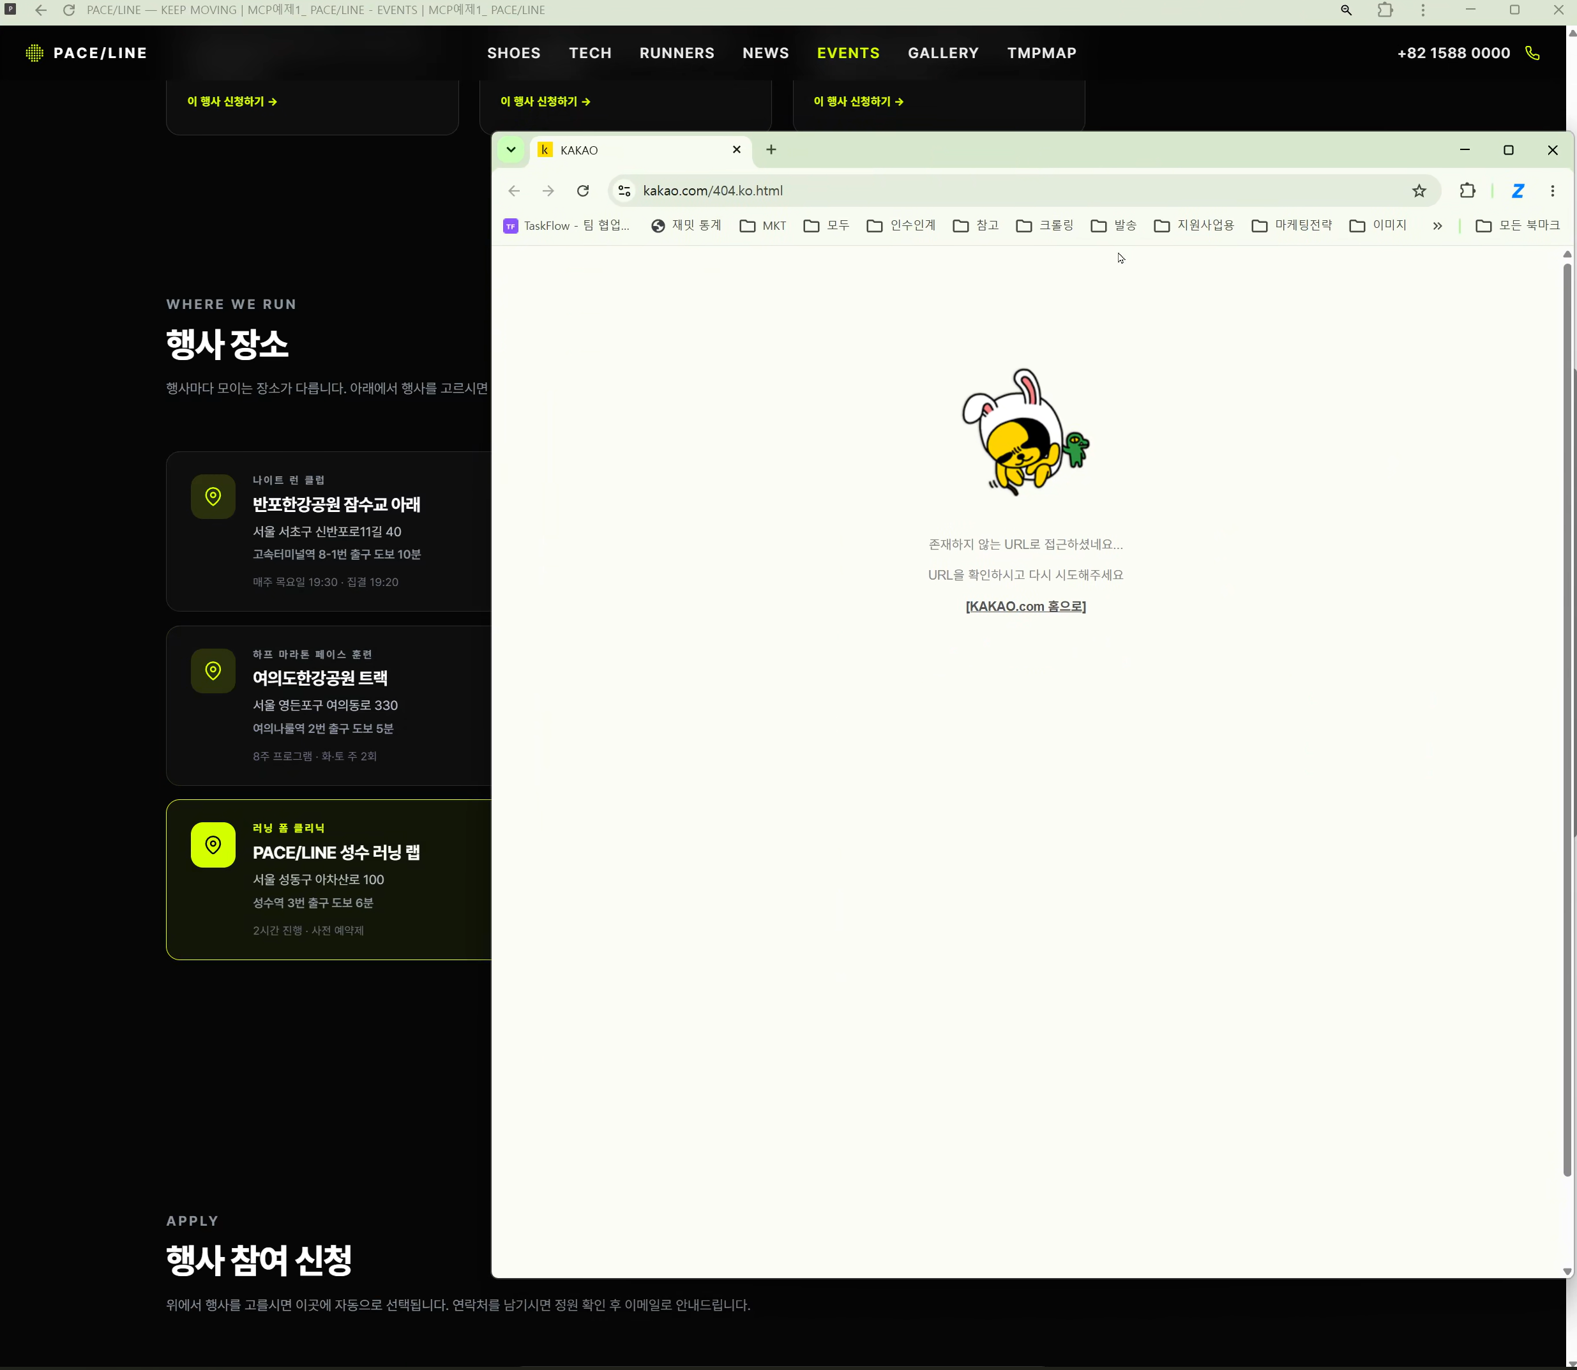Click the PACE/LINE logo icon
This screenshot has width=1577, height=1370.
click(x=34, y=53)
